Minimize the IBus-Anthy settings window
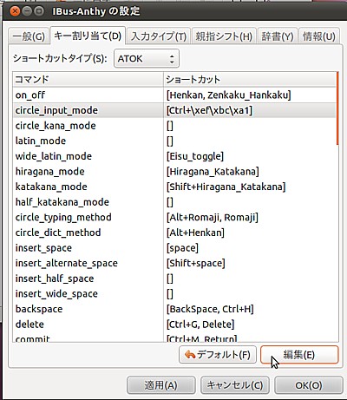 pos(27,11)
